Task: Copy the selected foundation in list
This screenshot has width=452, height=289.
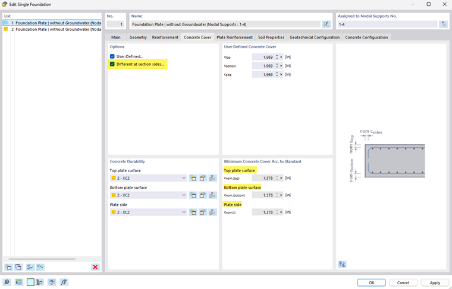Action: point(18,267)
